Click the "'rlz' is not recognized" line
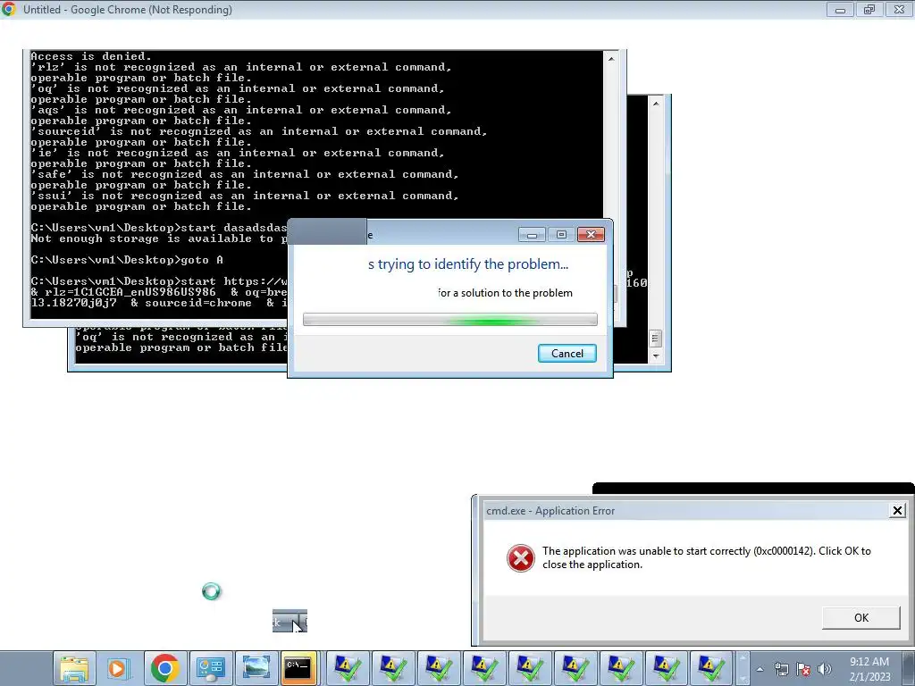 coord(241,67)
